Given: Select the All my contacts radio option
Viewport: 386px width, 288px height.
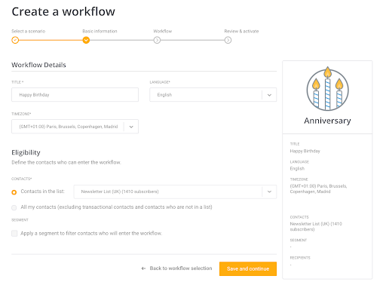Looking at the screenshot, I should 14,207.
